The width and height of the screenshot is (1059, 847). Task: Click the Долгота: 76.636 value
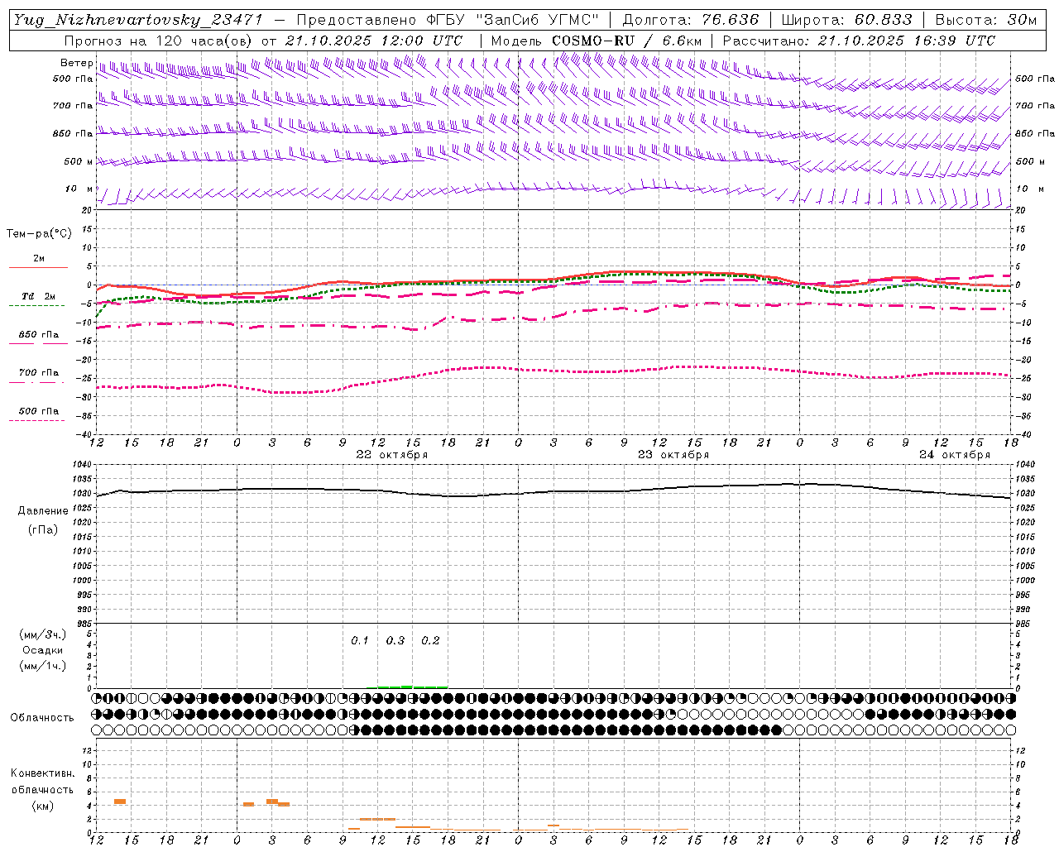pyautogui.click(x=691, y=20)
